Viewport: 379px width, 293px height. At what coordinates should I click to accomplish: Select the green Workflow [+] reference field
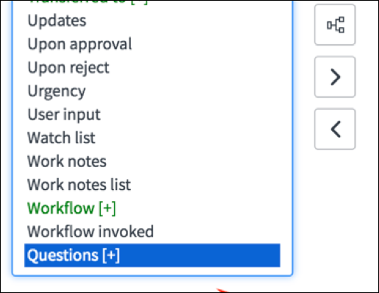coord(71,208)
